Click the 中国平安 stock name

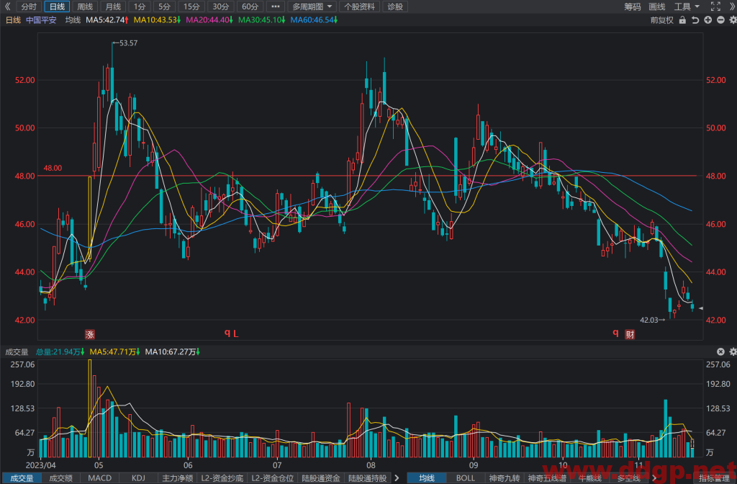[41, 20]
